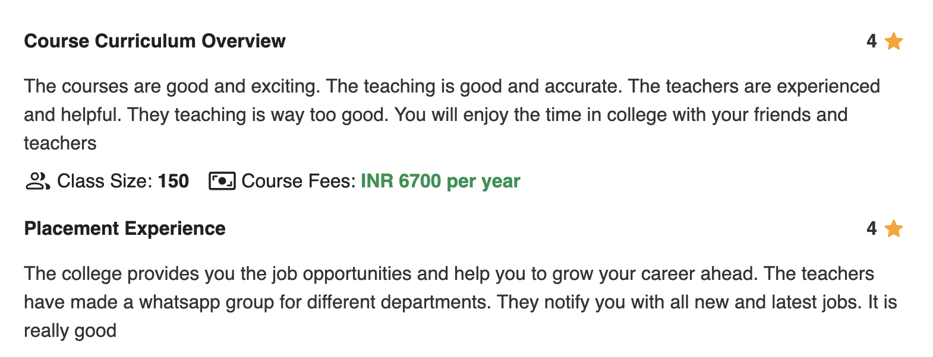Click the class size value 150
This screenshot has width=933, height=357.
173,181
